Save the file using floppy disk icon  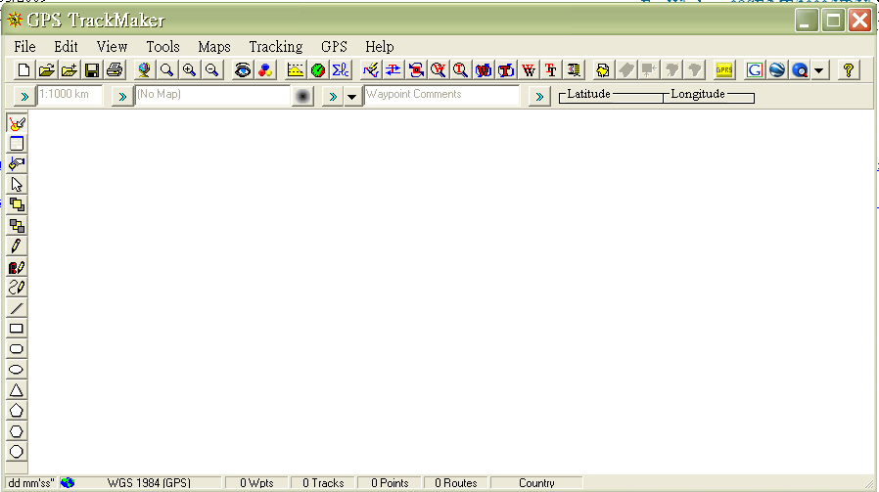(x=92, y=70)
